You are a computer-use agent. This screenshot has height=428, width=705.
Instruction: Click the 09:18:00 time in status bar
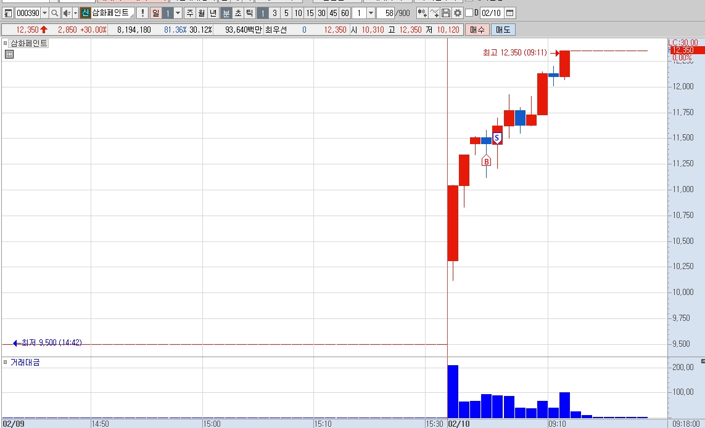pyautogui.click(x=686, y=424)
